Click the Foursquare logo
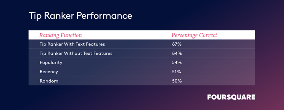 coord(231,97)
